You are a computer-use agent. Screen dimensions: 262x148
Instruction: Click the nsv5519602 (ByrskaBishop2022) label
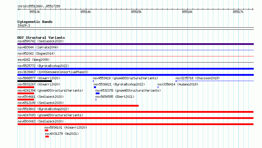(x=43, y=109)
